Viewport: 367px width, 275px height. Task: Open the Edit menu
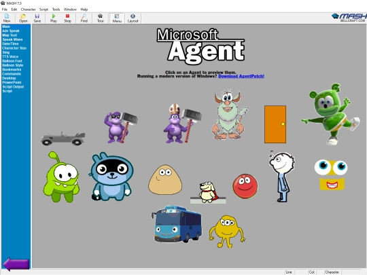tap(14, 10)
